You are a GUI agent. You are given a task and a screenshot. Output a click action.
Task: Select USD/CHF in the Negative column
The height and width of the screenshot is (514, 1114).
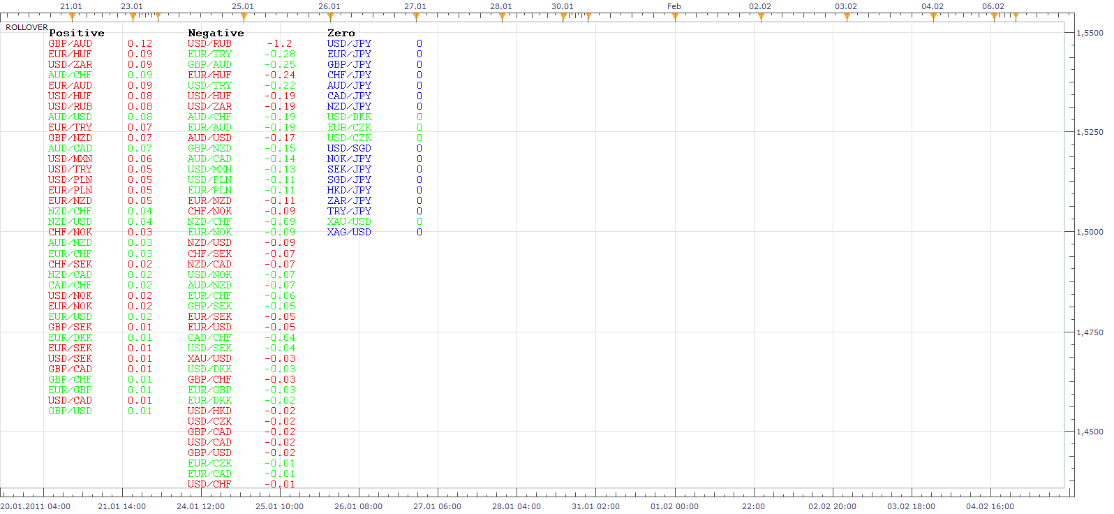(209, 484)
